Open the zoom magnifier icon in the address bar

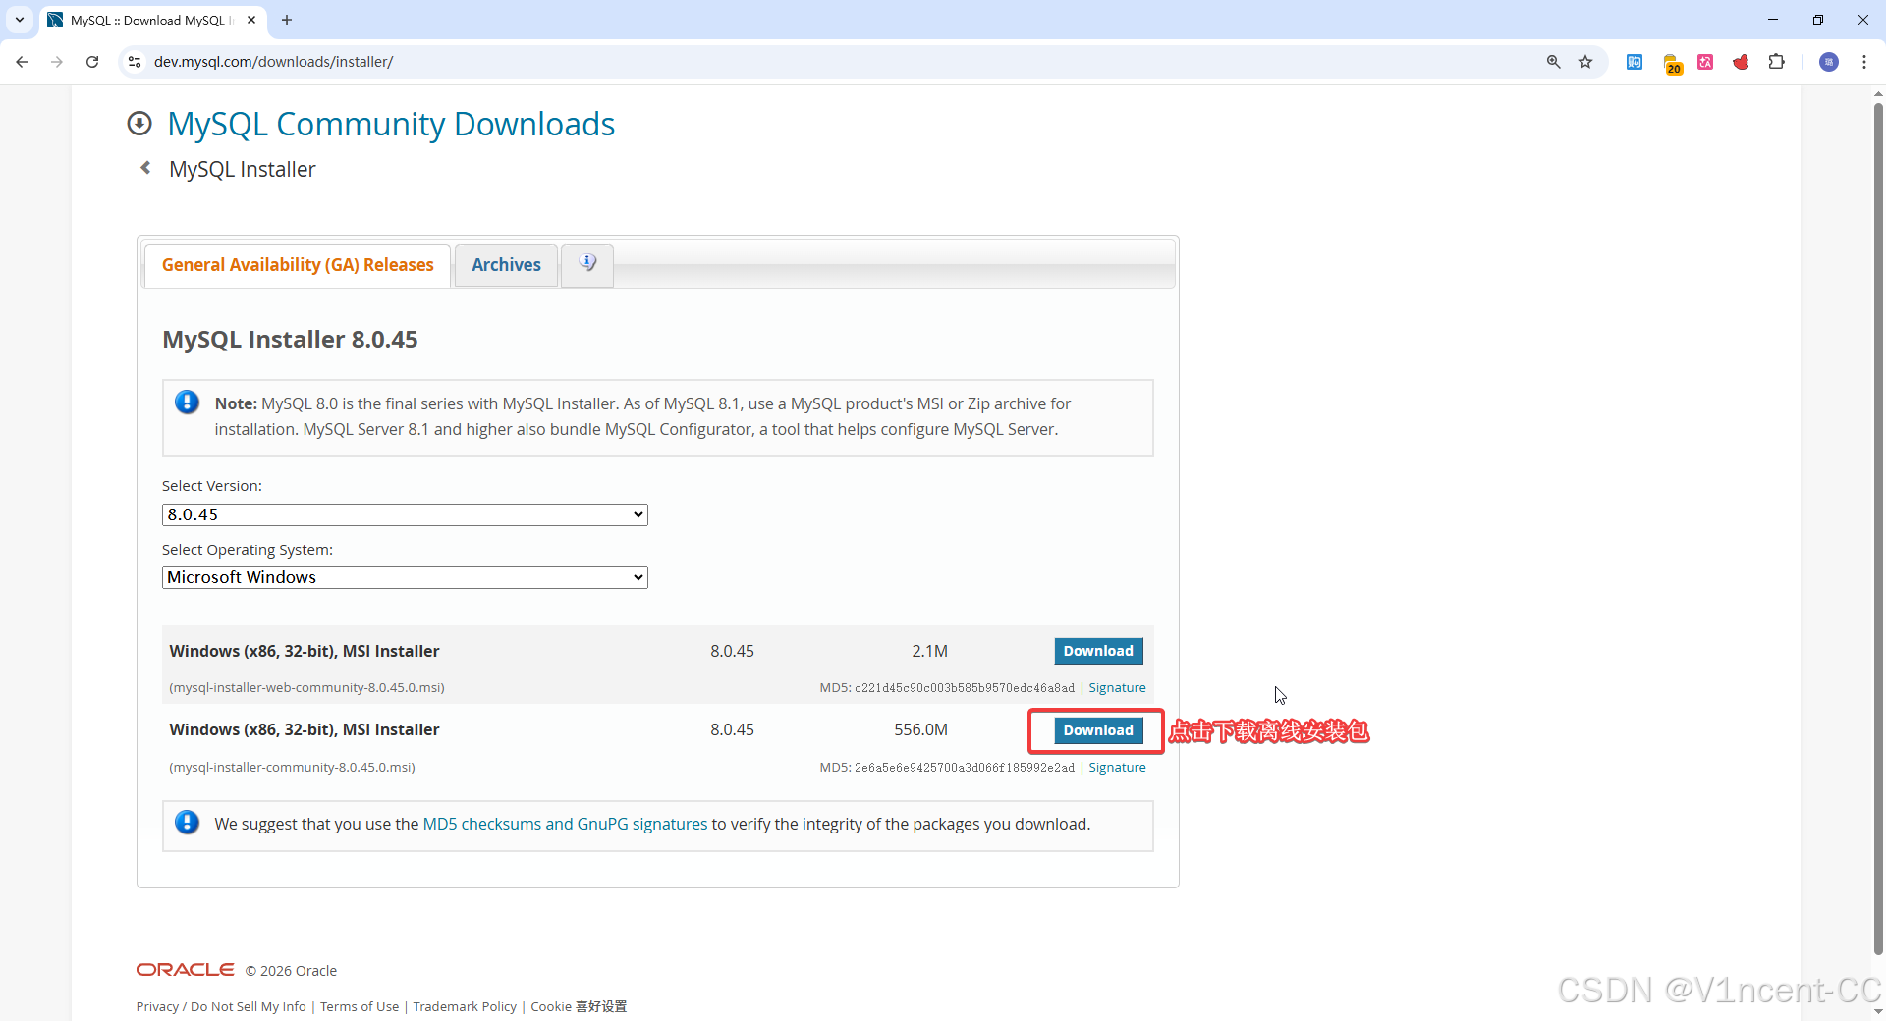[1554, 62]
